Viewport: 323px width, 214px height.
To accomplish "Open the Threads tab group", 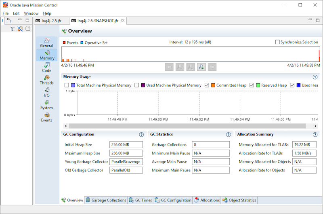I will (x=47, y=80).
